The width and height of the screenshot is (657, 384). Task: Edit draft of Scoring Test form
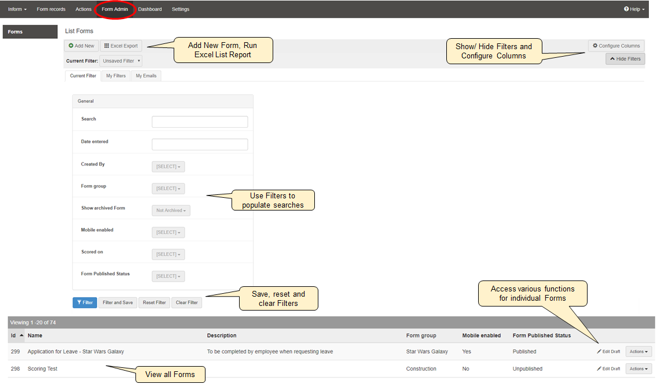(x=608, y=369)
